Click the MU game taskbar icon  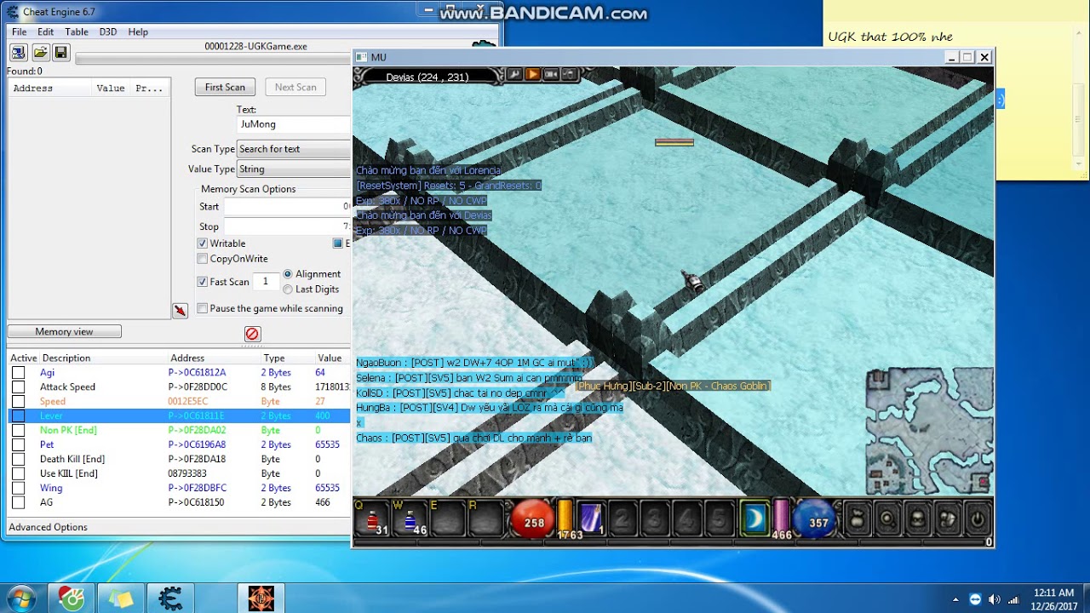261,599
